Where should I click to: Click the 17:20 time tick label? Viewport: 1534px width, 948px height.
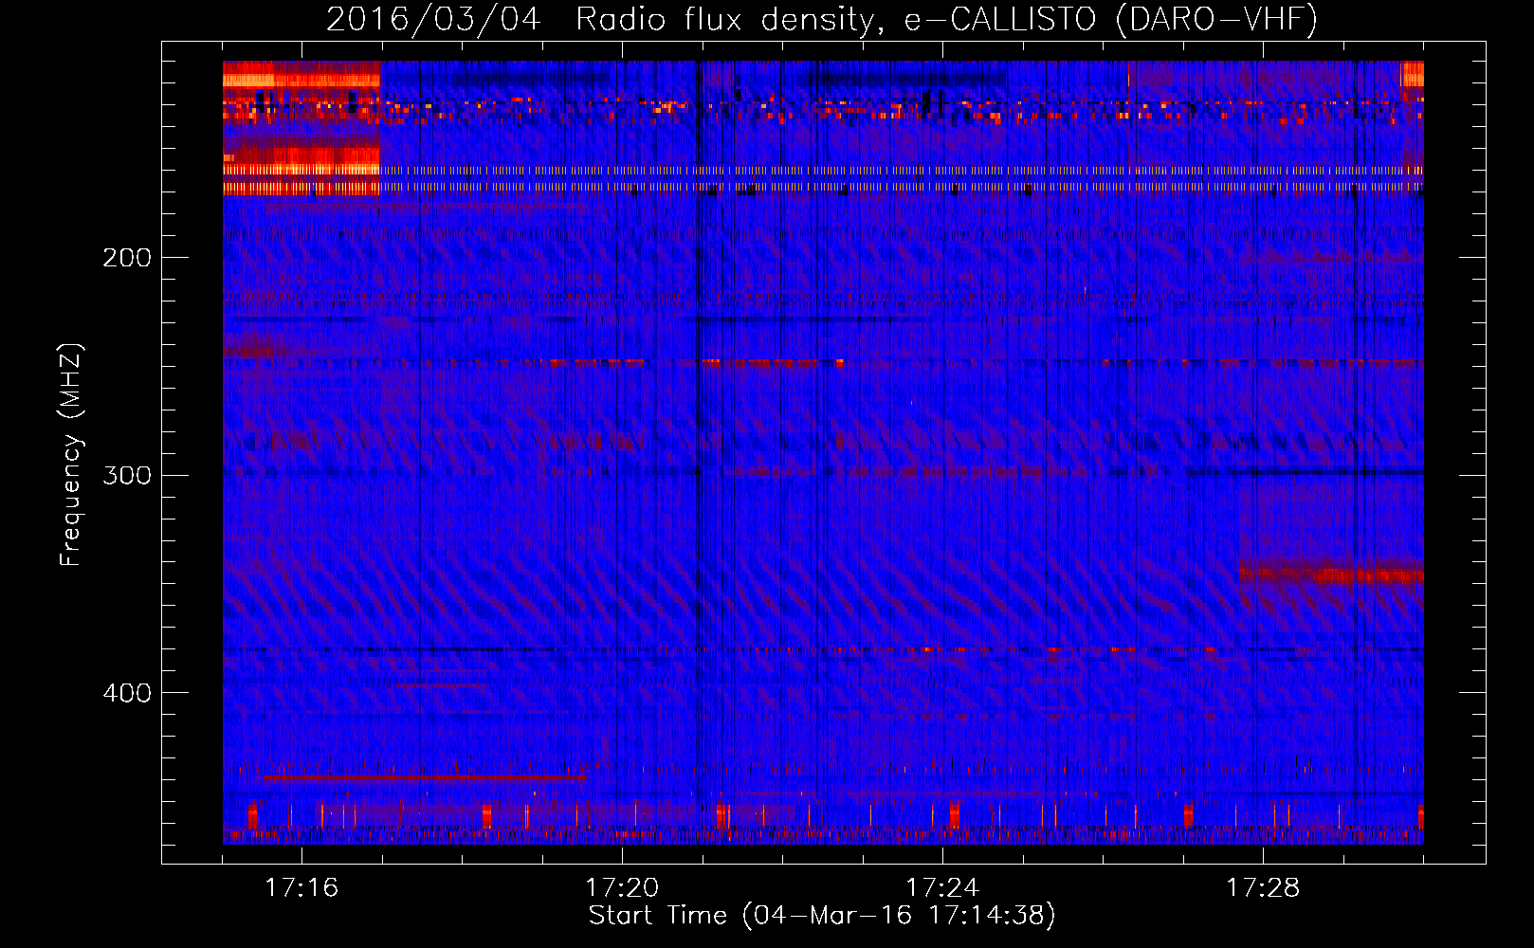622,887
